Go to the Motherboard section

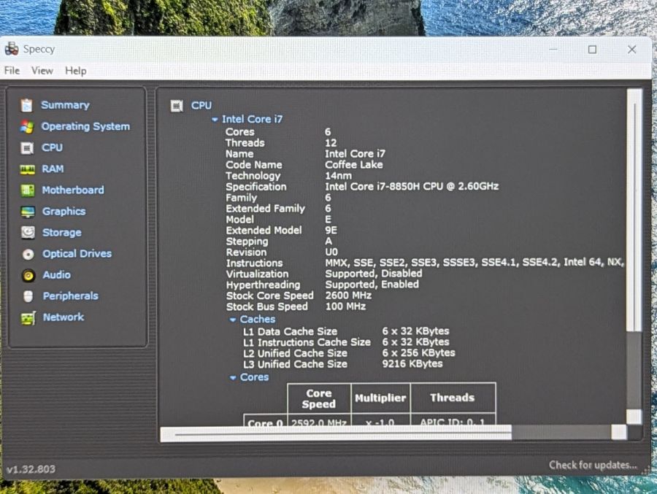click(73, 190)
